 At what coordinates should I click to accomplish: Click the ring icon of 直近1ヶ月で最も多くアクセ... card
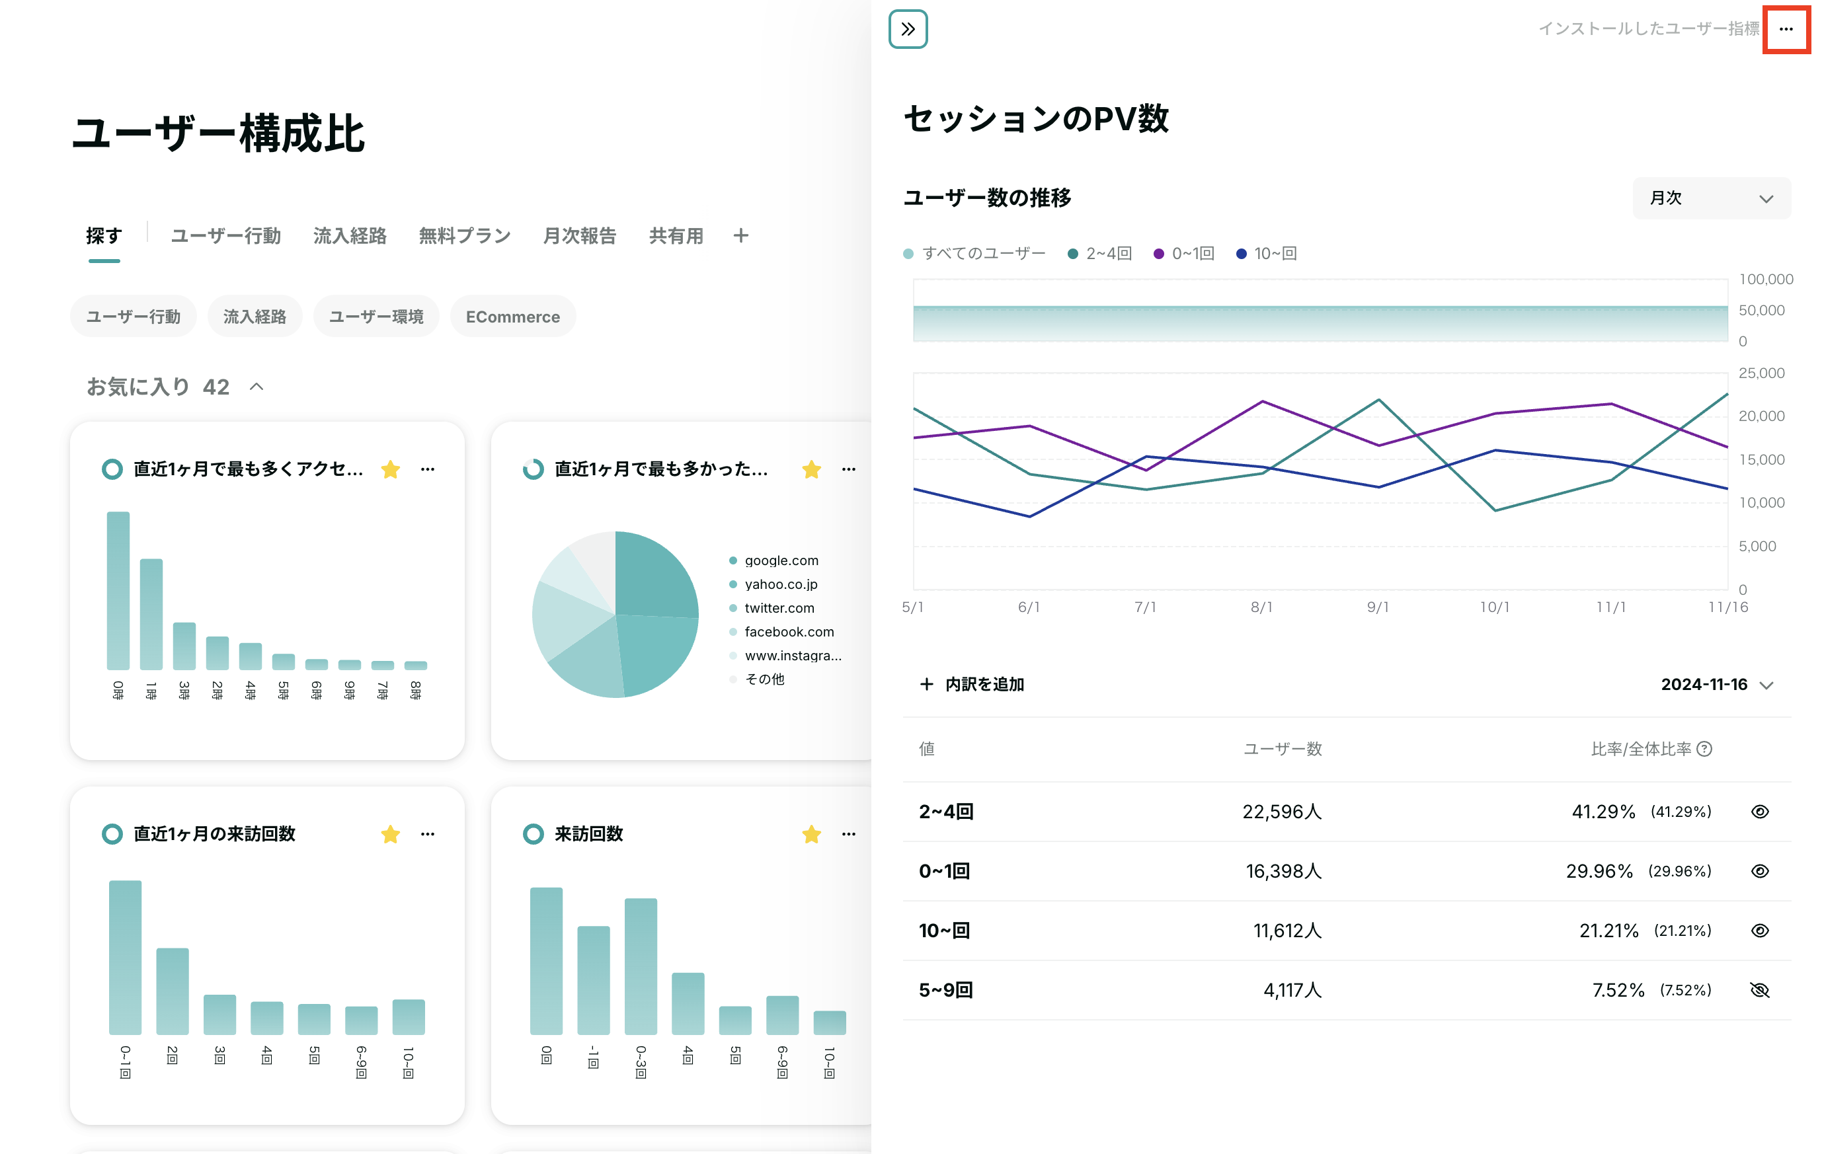(112, 469)
